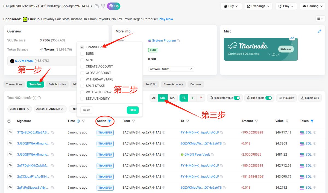Apply with the green Filter button
The width and height of the screenshot is (328, 193).
(x=133, y=110)
